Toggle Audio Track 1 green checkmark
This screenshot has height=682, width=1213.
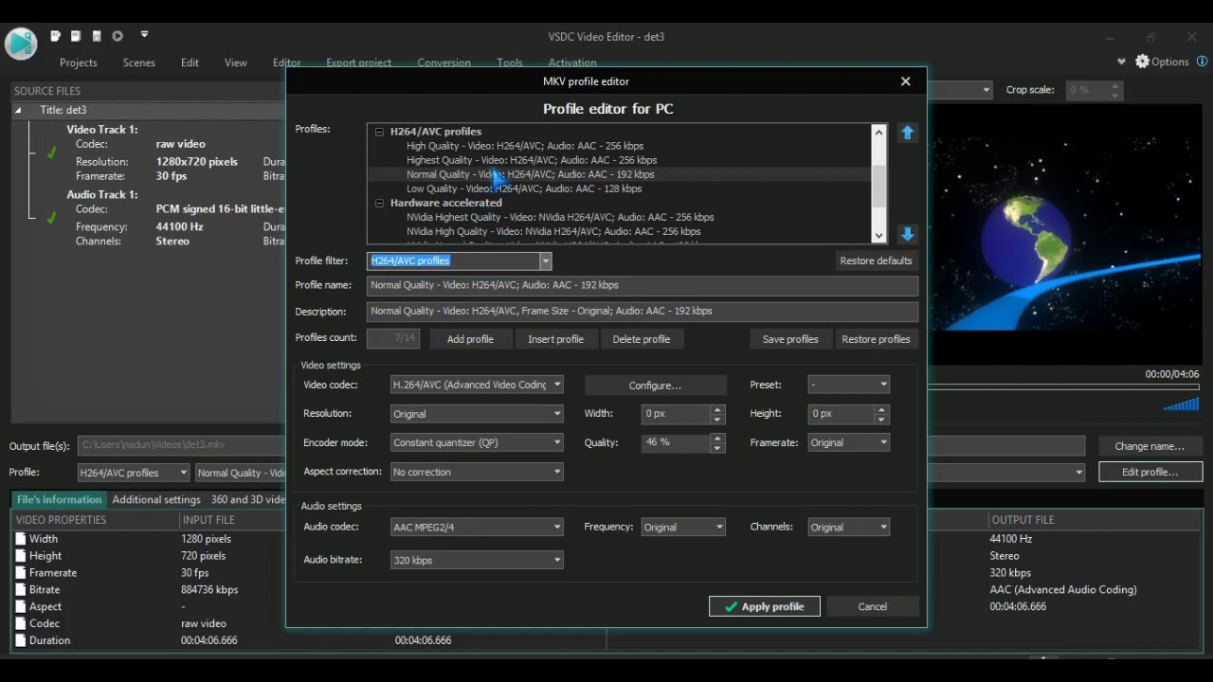tap(51, 217)
